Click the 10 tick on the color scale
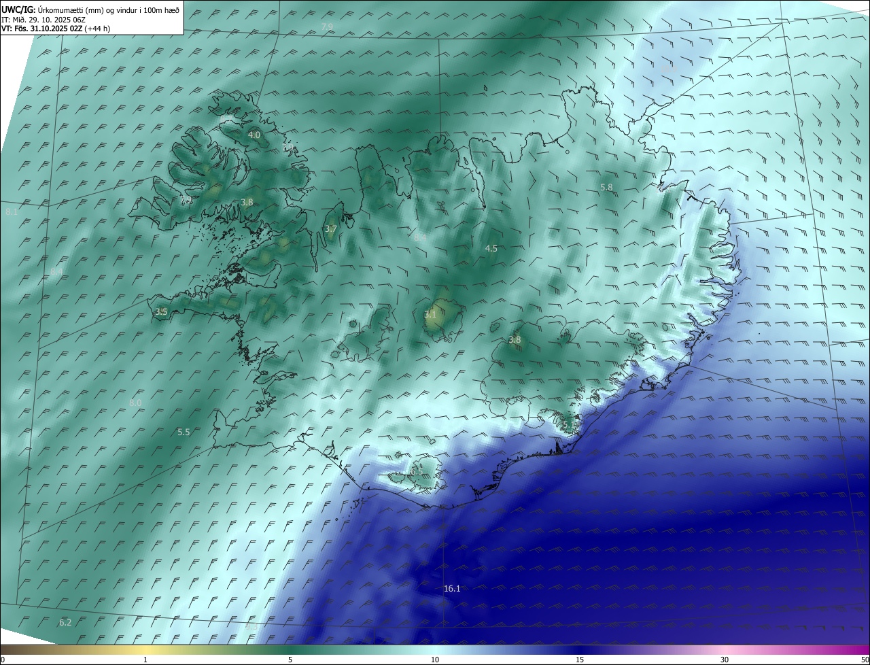 [435, 660]
